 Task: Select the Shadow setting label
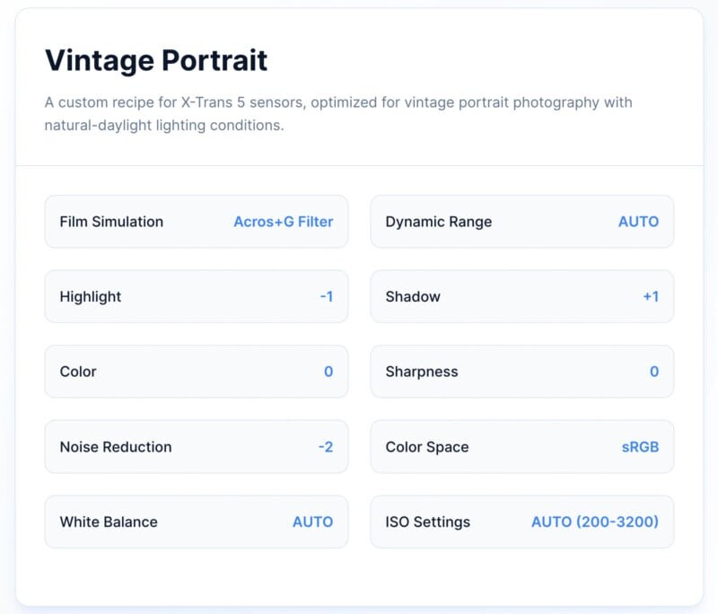(x=413, y=296)
